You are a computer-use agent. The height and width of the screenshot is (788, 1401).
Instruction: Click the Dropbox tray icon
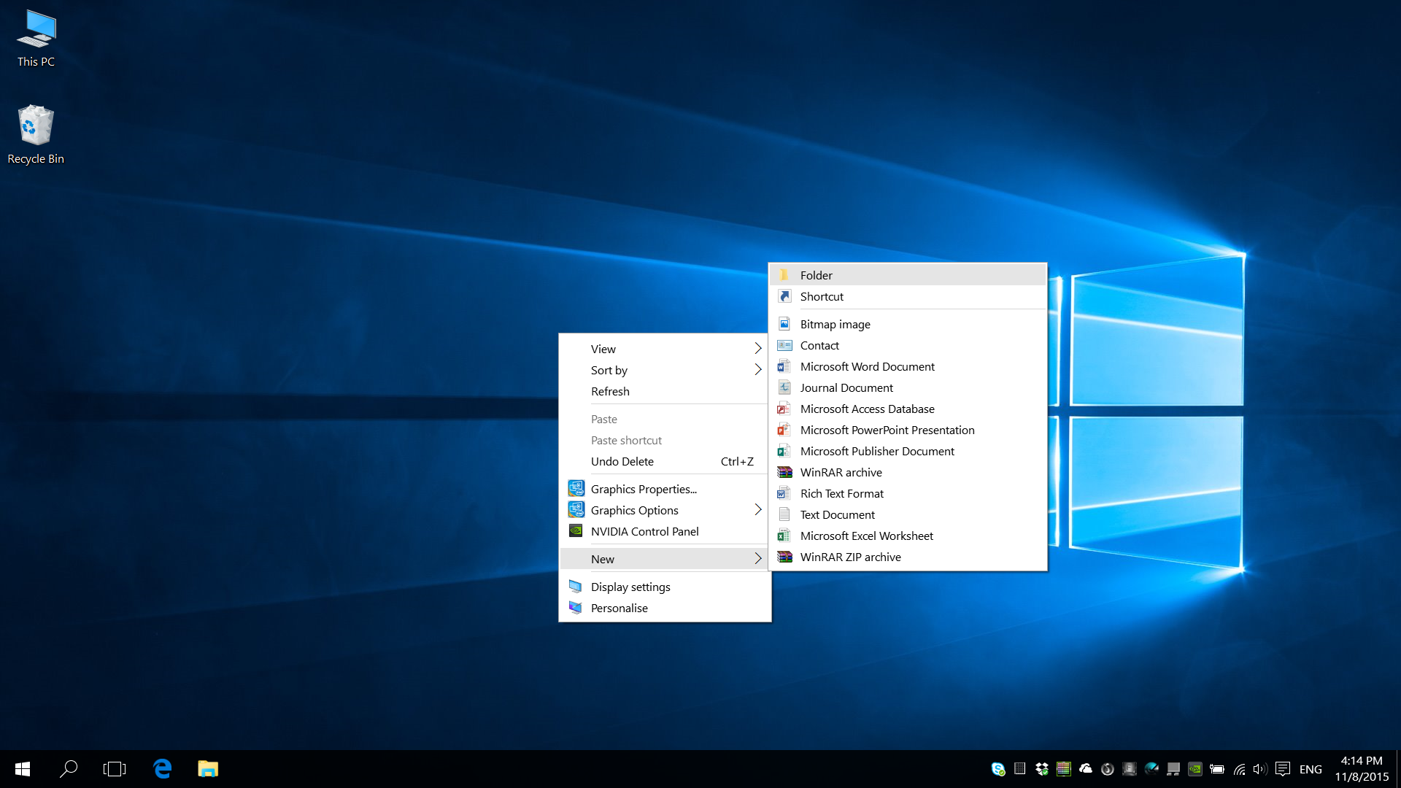pos(1042,769)
